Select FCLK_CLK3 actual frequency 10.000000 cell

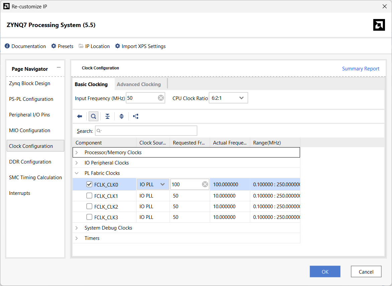coord(230,217)
